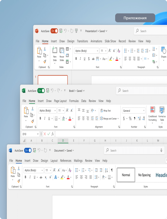The height and width of the screenshot is (219, 167).
Task: Open Mailings tab in Word
Action: [78, 161]
